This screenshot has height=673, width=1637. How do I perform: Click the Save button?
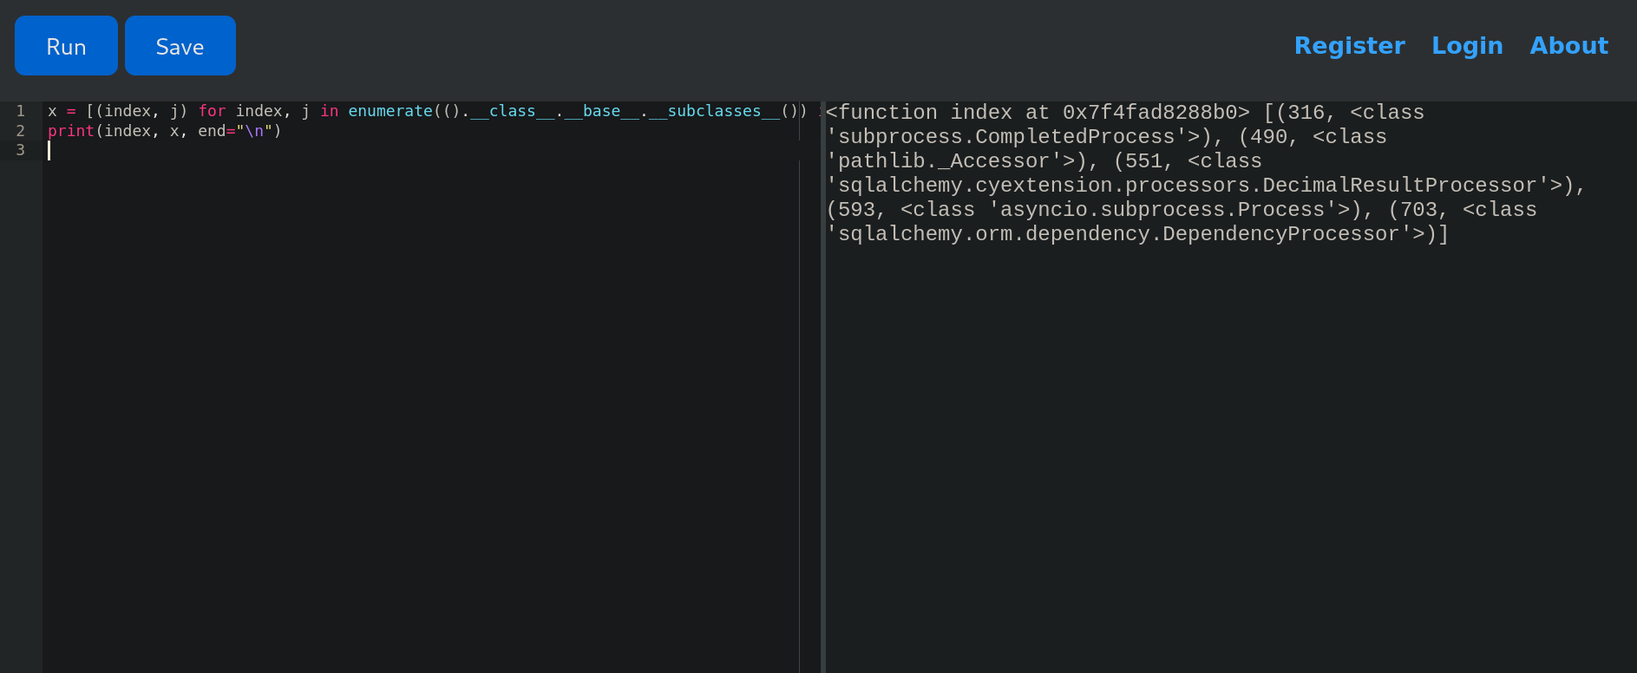click(x=180, y=46)
